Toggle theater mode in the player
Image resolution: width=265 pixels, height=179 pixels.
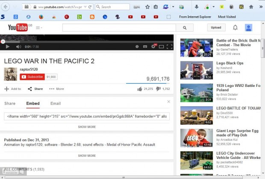pos(162,47)
